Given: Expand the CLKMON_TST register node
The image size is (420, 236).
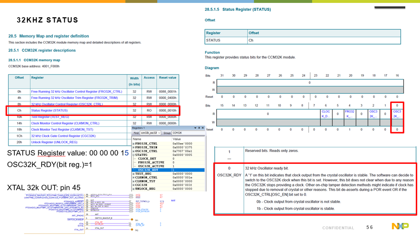Looking at the screenshot, I should pyautogui.click(x=134, y=181).
